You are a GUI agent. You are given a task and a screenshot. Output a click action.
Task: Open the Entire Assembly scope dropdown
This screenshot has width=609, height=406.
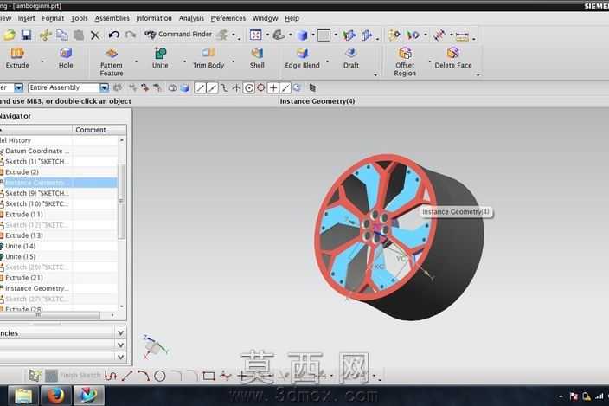tap(104, 87)
